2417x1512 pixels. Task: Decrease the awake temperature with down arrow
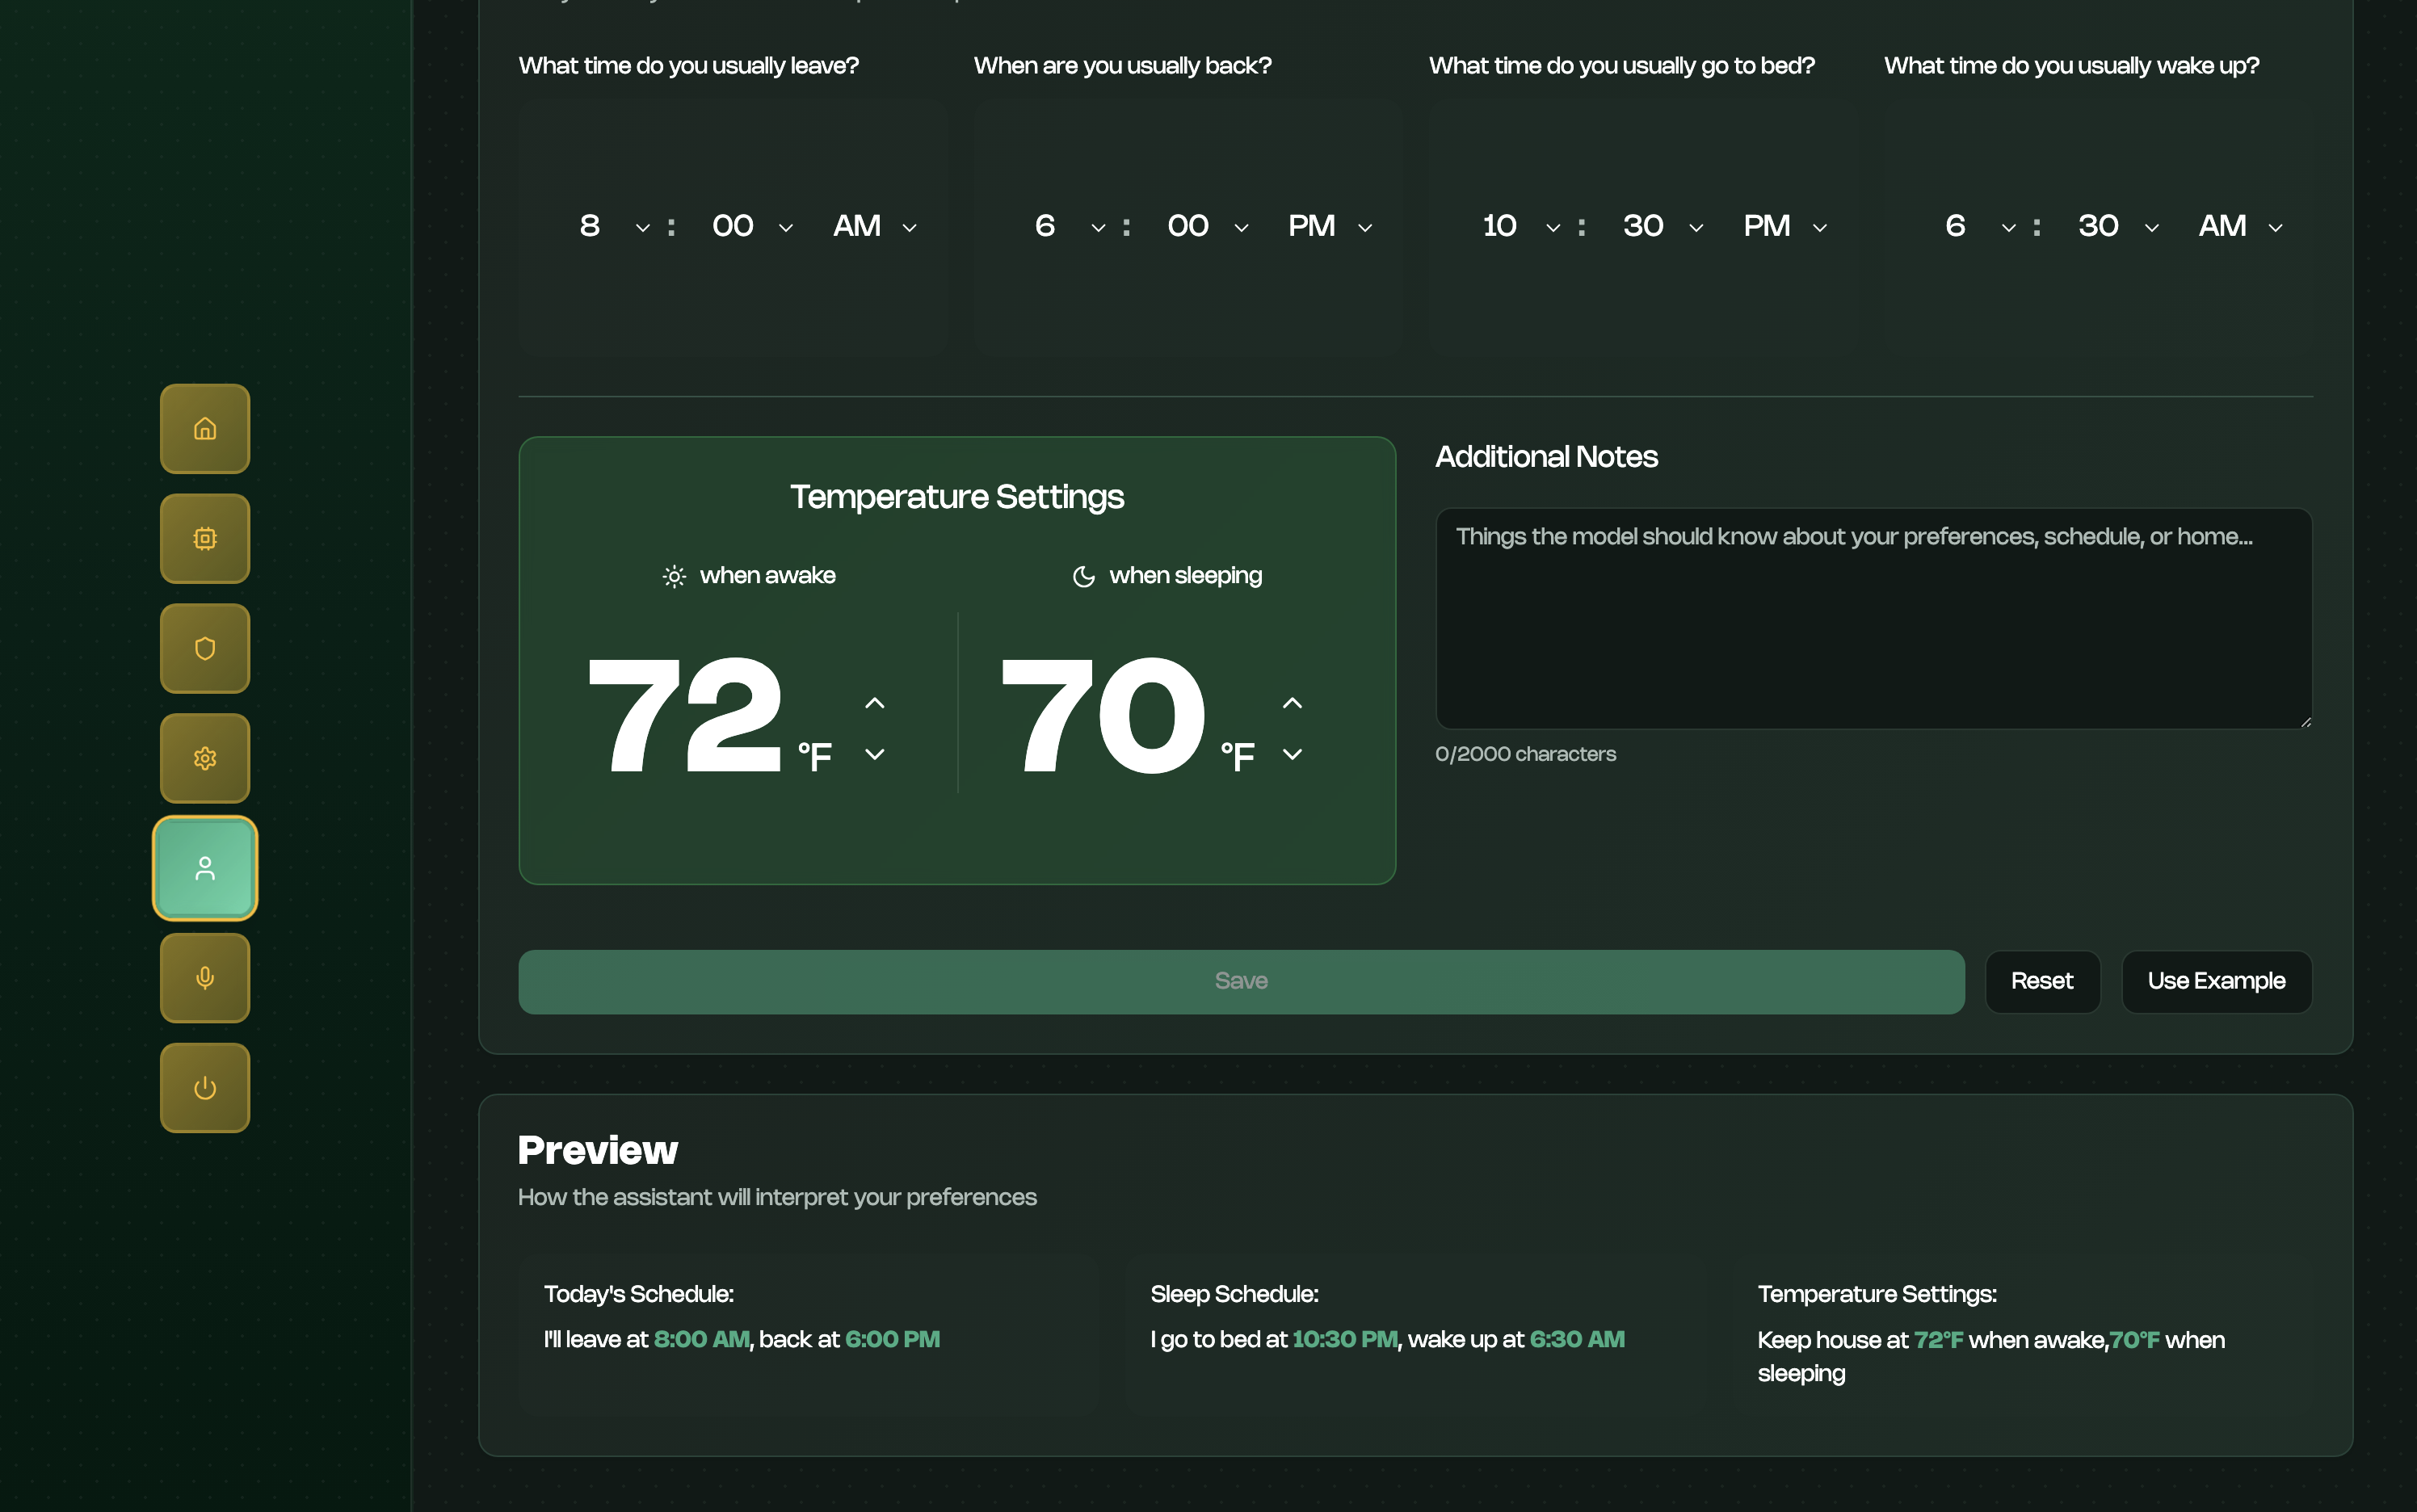tap(874, 754)
